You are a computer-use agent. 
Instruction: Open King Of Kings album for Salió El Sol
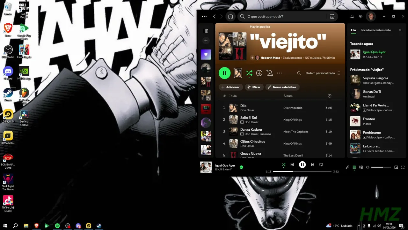click(293, 120)
